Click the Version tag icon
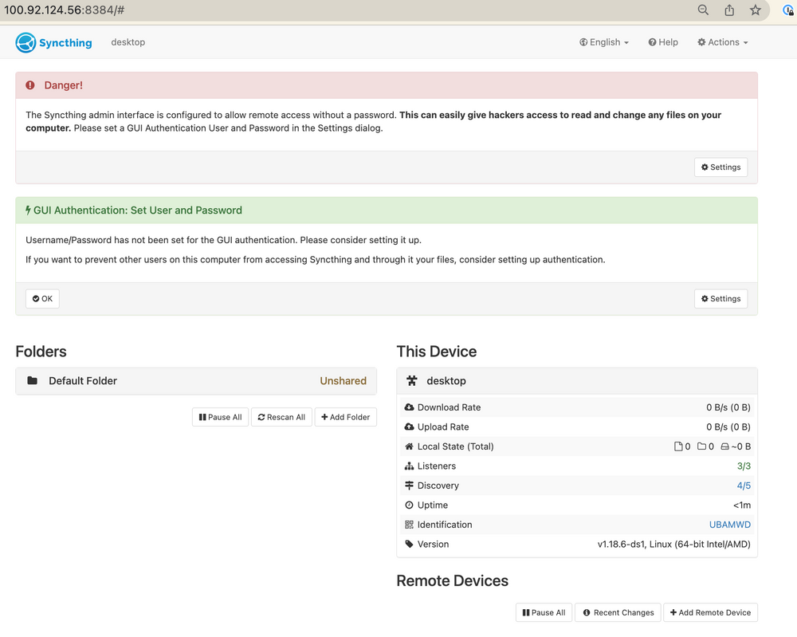This screenshot has height=637, width=797. pyautogui.click(x=409, y=544)
